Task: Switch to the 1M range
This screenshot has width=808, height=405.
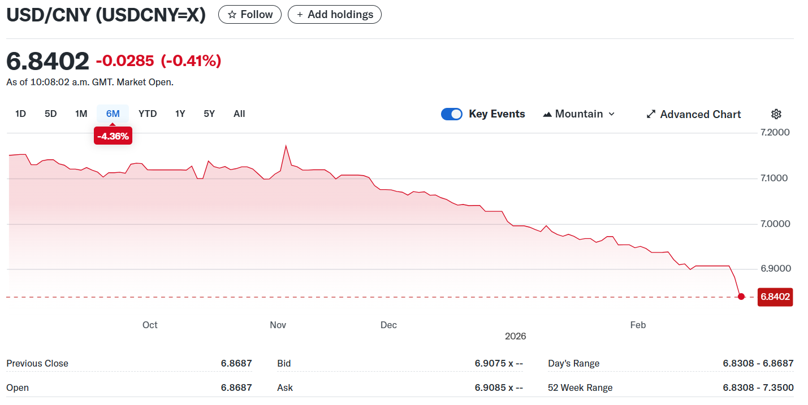Action: tap(81, 114)
